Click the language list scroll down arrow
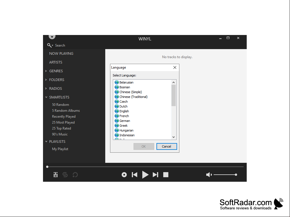 coord(173,137)
